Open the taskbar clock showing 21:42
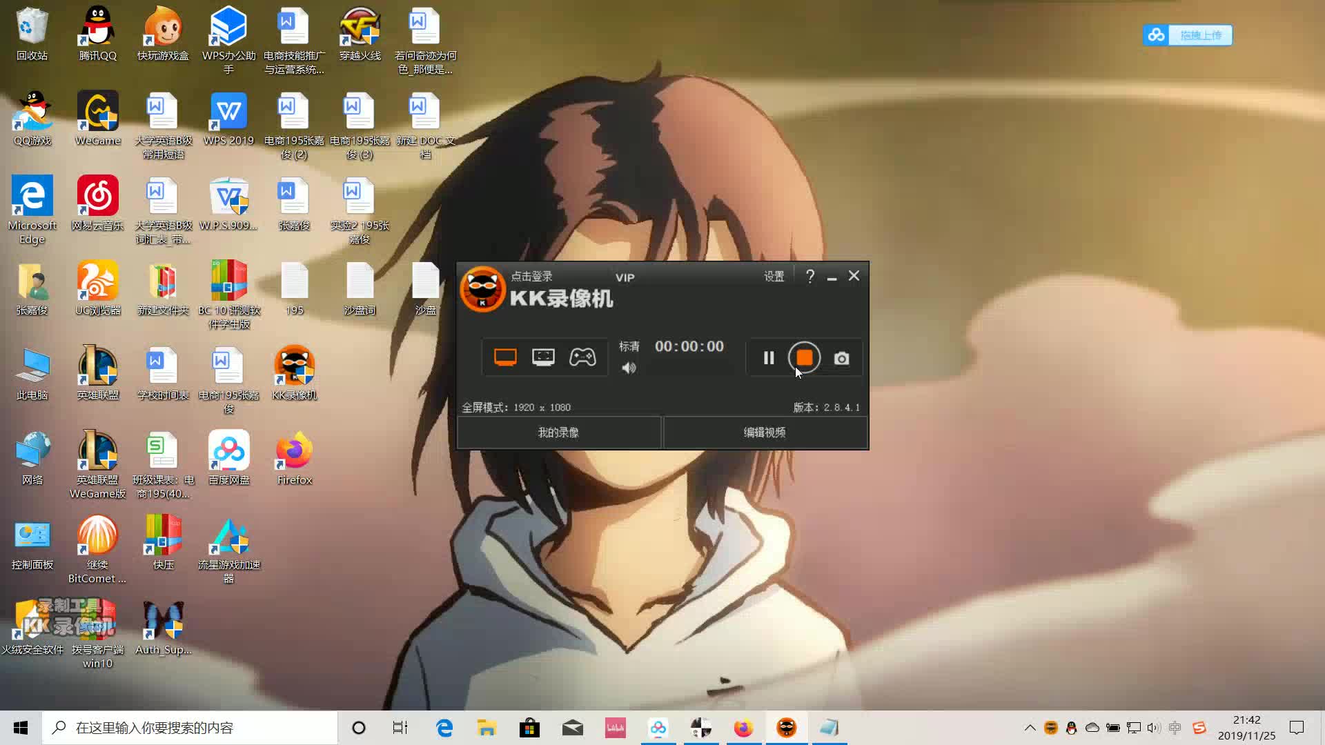 pyautogui.click(x=1246, y=728)
